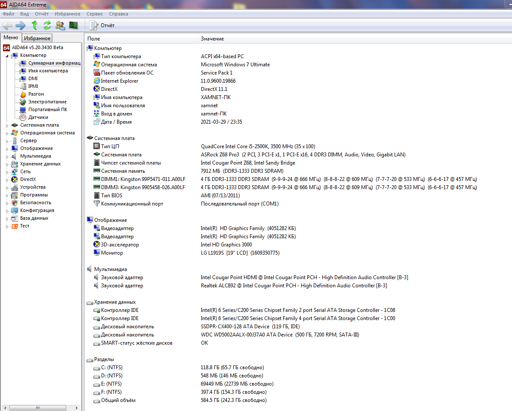
Task: Select the Realtek ALC892 audio adapter value
Action: [x=294, y=286]
